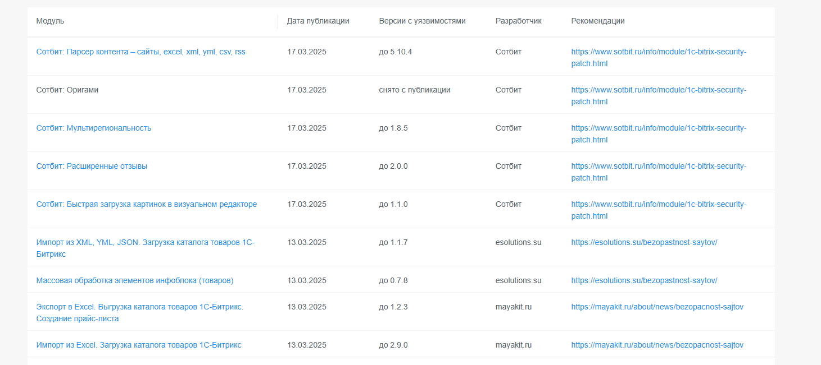Click version cell до 2.9.0
This screenshot has width=821, height=365.
(x=393, y=345)
